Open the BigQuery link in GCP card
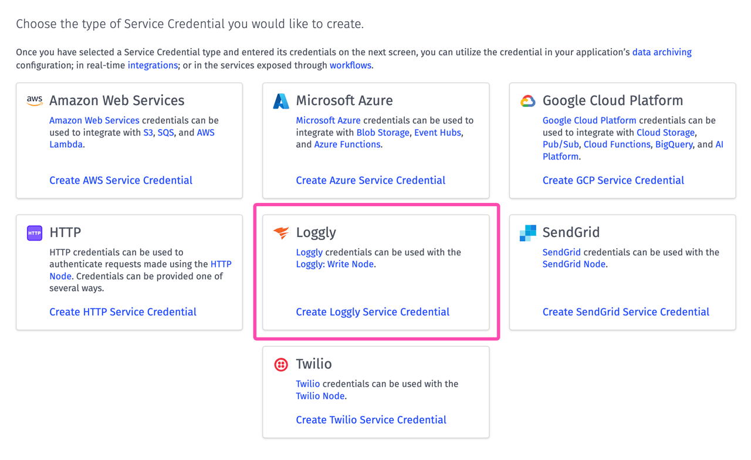Screen dimensions: 751x460 [674, 144]
